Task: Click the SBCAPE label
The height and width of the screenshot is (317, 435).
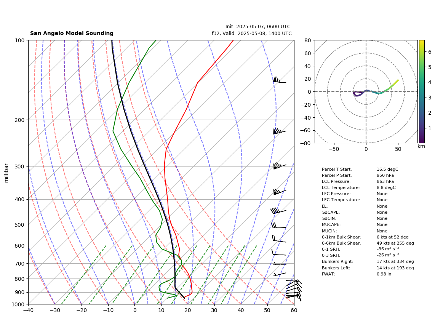Action: click(x=331, y=212)
